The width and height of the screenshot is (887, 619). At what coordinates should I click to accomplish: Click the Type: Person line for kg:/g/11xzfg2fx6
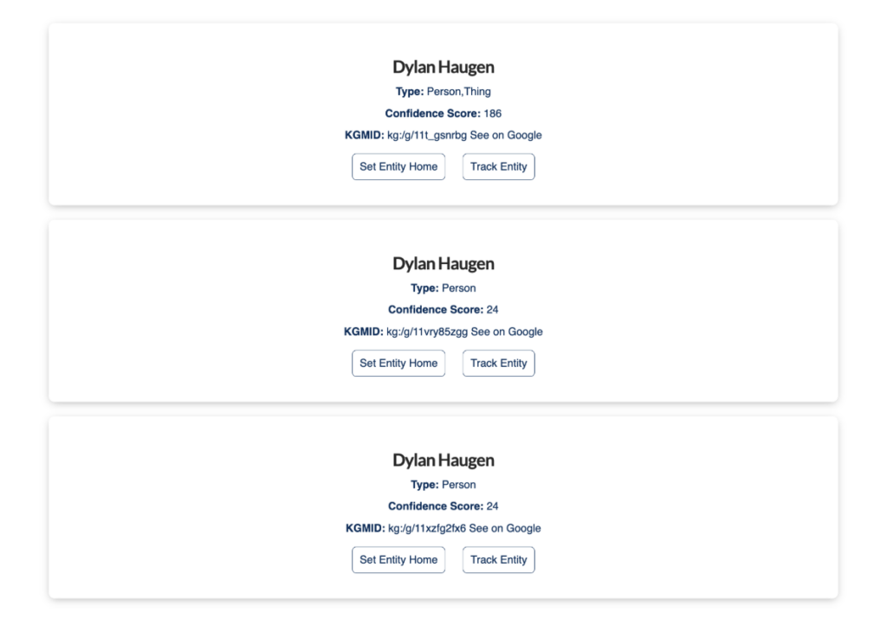[443, 485]
